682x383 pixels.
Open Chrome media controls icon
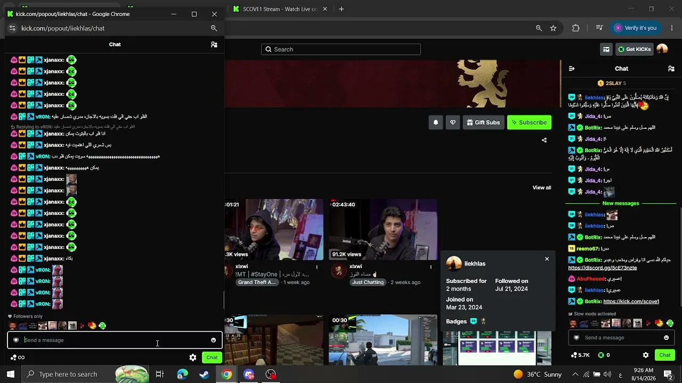pyautogui.click(x=599, y=28)
